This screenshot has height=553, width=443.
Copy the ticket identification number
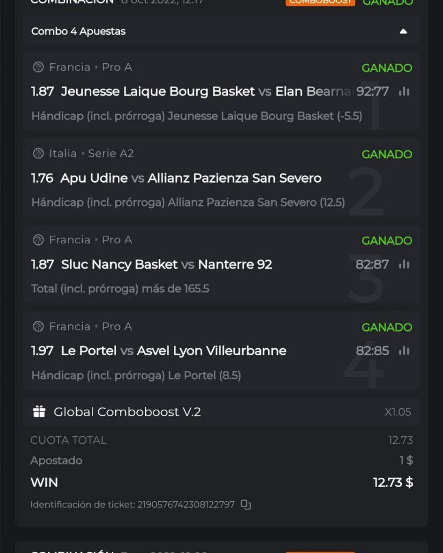(246, 504)
